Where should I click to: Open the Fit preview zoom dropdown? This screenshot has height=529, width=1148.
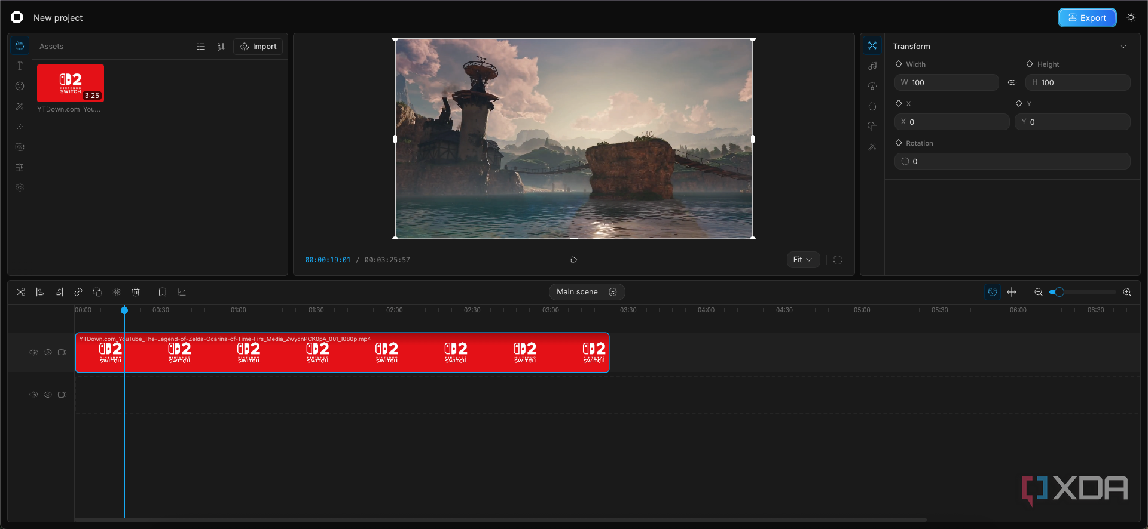[803, 260]
